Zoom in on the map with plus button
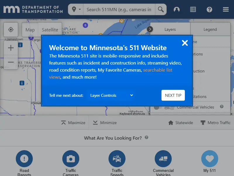This screenshot has width=234, height=176. [11, 48]
